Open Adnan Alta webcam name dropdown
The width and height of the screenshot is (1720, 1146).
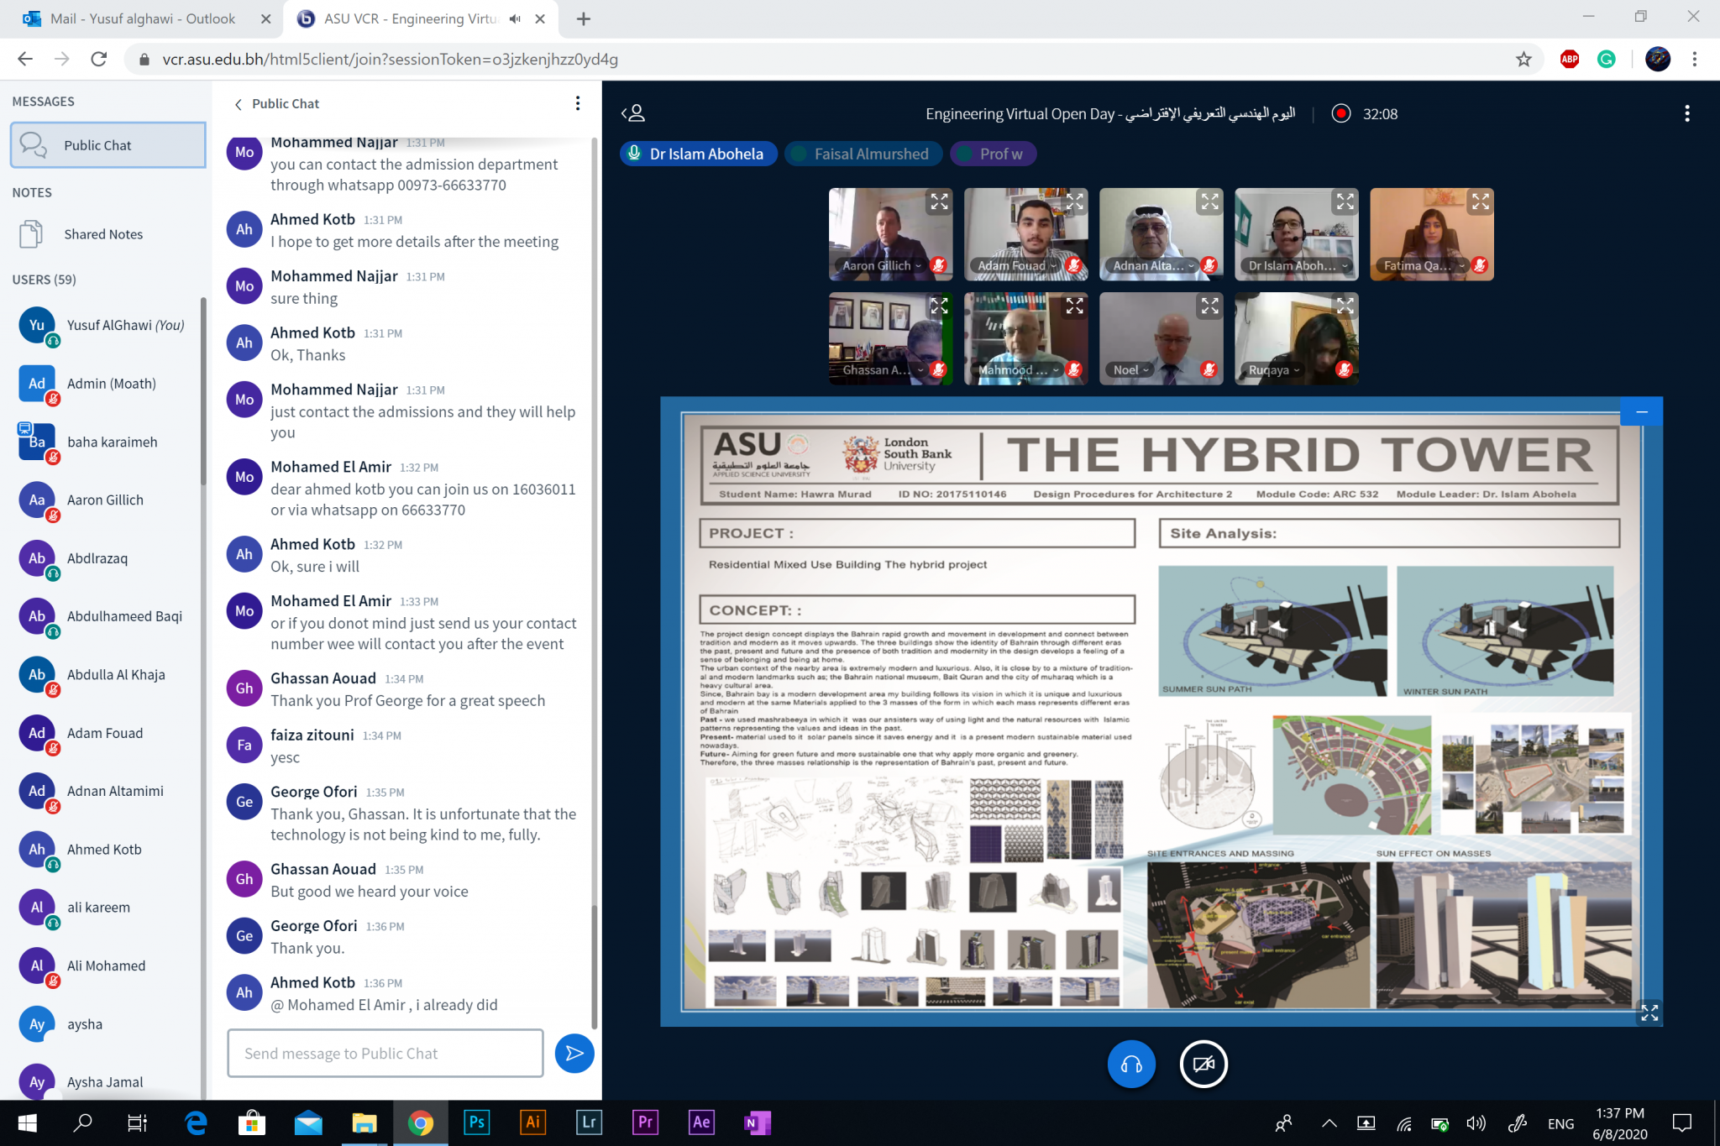pyautogui.click(x=1153, y=265)
